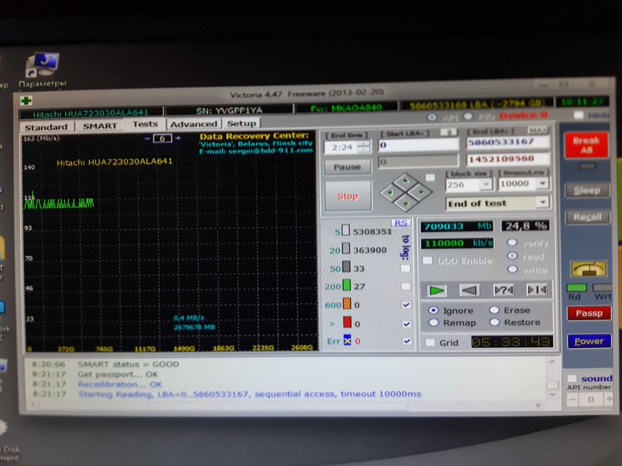The image size is (622, 466).
Task: Click the Recall button
Action: tap(587, 217)
